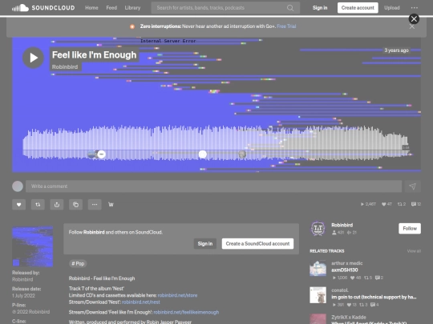Open the Home tab
Screen dimensions: 433x324
[x=91, y=8]
